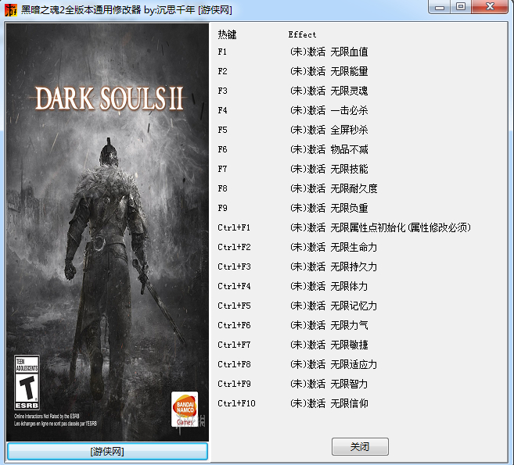Select the Effect column header
The height and width of the screenshot is (465, 514).
(302, 34)
